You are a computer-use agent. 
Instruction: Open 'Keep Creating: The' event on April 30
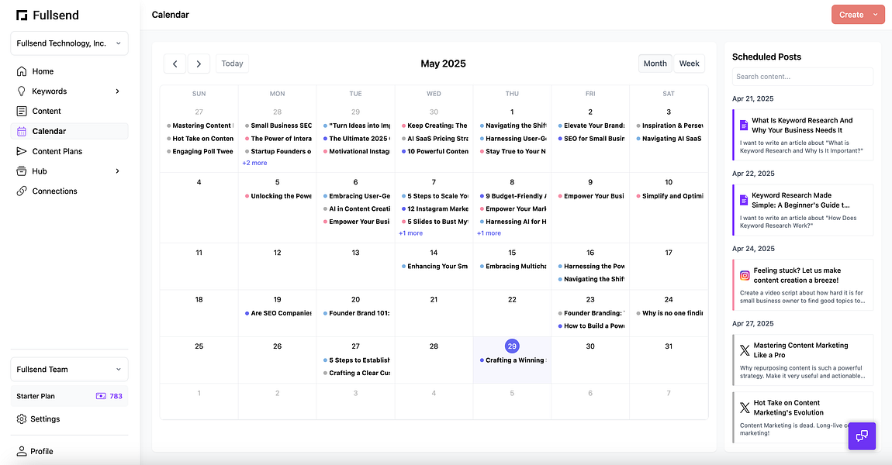click(x=434, y=126)
